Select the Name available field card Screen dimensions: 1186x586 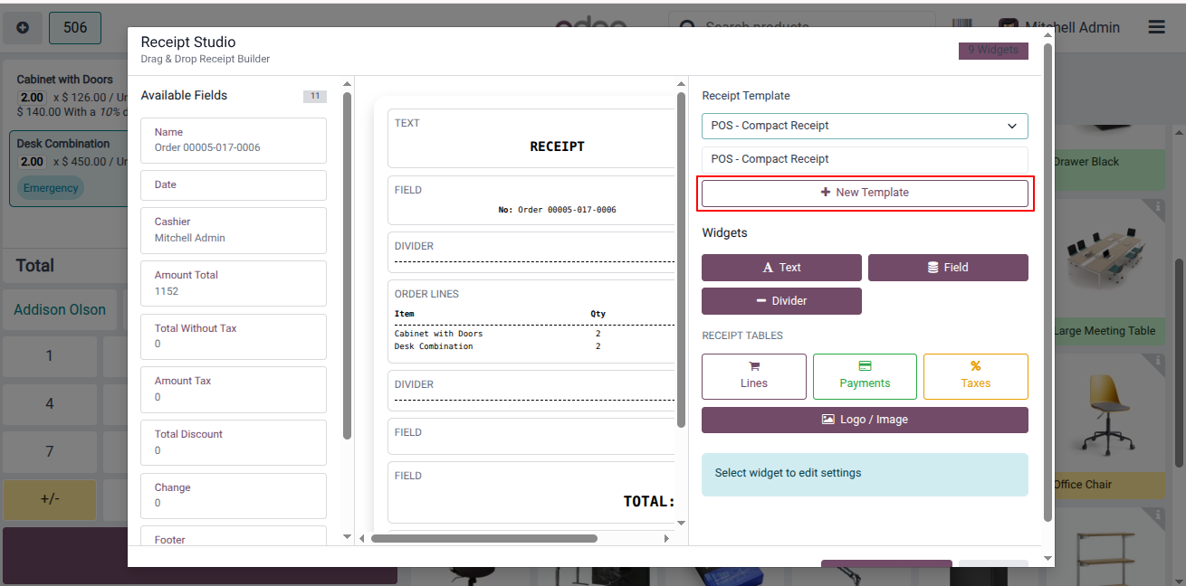[x=234, y=140]
